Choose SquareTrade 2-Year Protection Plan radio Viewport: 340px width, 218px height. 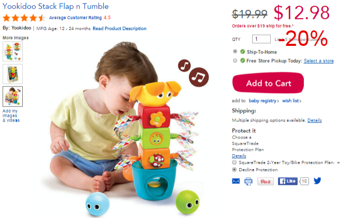(234, 162)
